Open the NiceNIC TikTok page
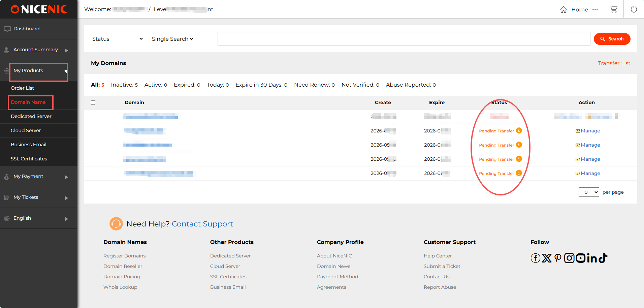The image size is (644, 308). 603,258
